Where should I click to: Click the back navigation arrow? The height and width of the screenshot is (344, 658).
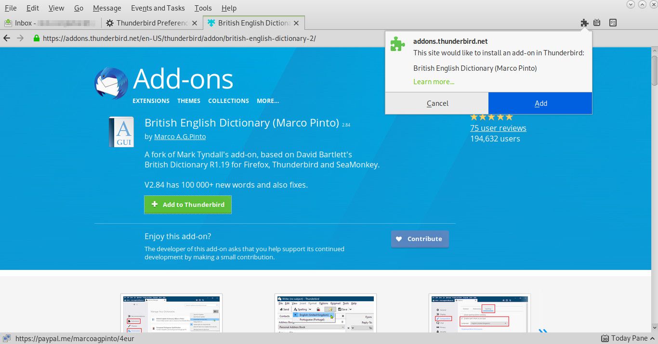point(7,38)
